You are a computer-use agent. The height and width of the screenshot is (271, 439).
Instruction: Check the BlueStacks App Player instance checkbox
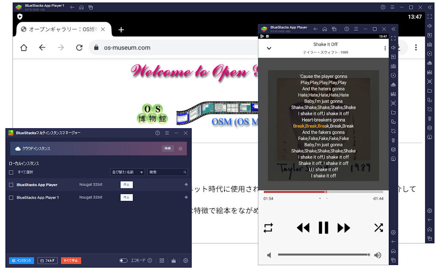coord(11,185)
